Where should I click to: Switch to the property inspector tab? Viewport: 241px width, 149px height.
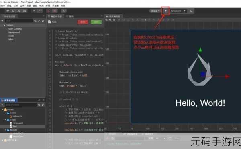(55, 16)
